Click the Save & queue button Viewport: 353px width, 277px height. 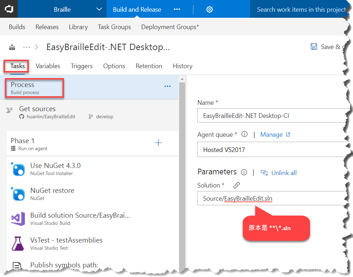(328, 47)
